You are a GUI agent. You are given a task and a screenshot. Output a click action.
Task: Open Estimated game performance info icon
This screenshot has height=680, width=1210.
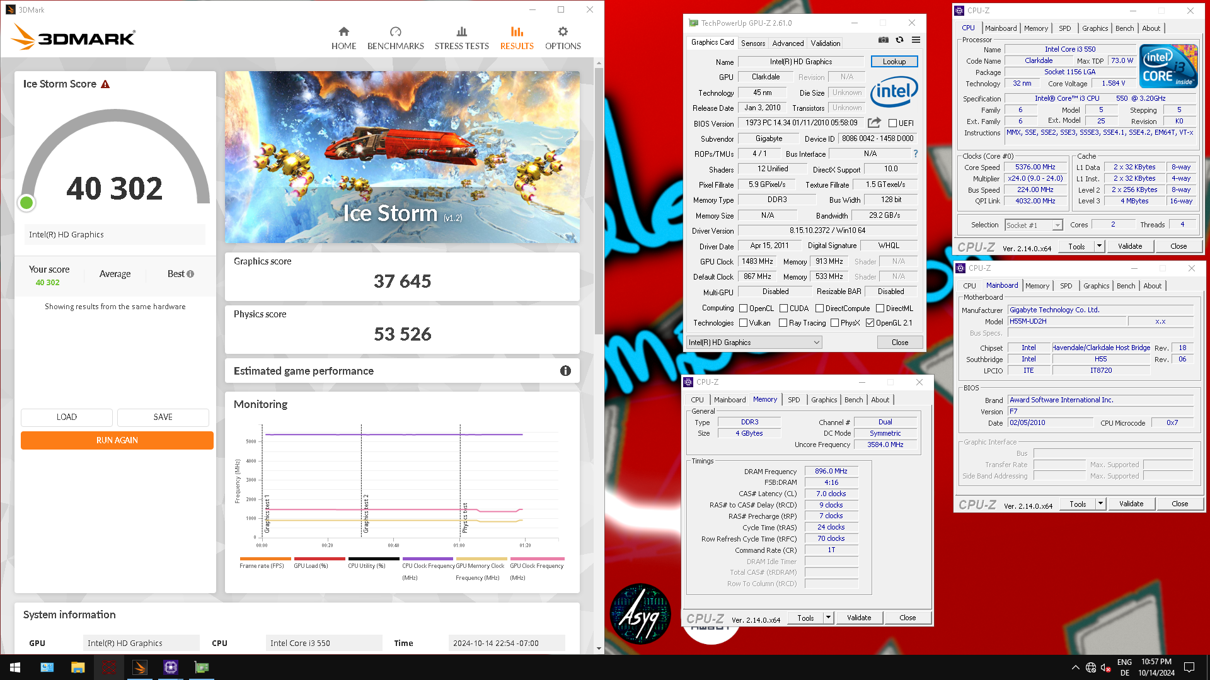565,371
